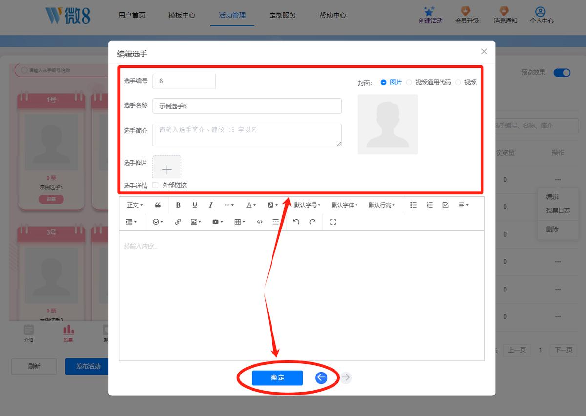Open 定制服务 nav item
Screen dimensions: 586x416
coord(282,15)
